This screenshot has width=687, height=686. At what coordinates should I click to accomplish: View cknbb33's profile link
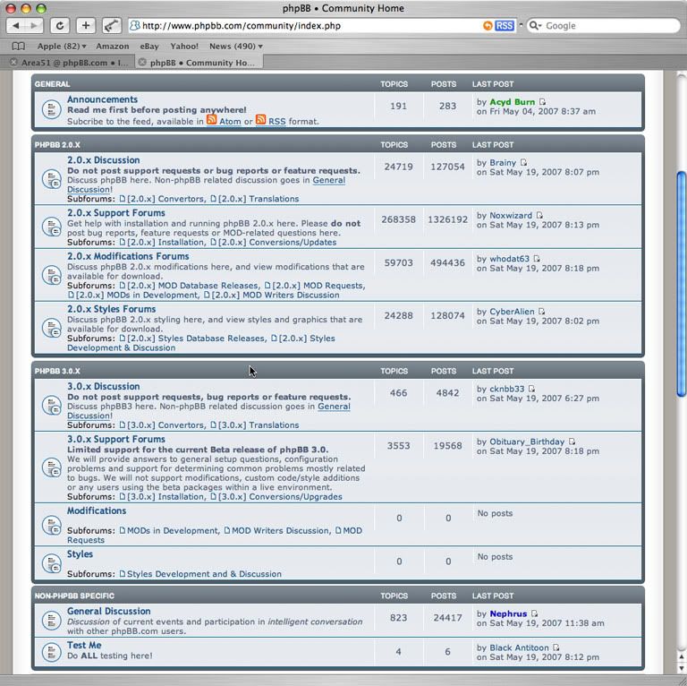[x=506, y=389]
